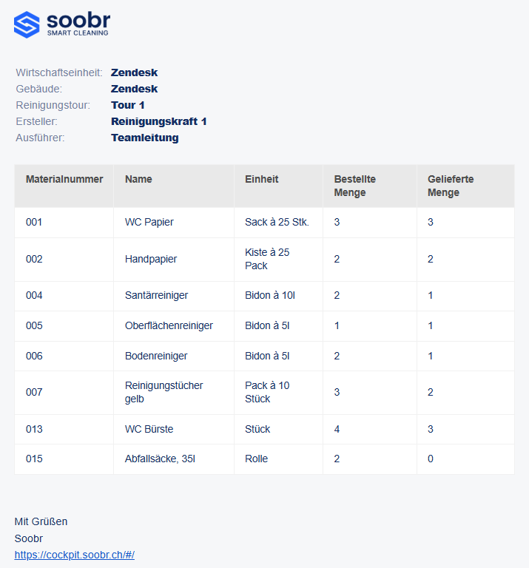Screen dimensions: 529x568
Task: Click the soobr hexagon logo icon
Action: [27, 24]
